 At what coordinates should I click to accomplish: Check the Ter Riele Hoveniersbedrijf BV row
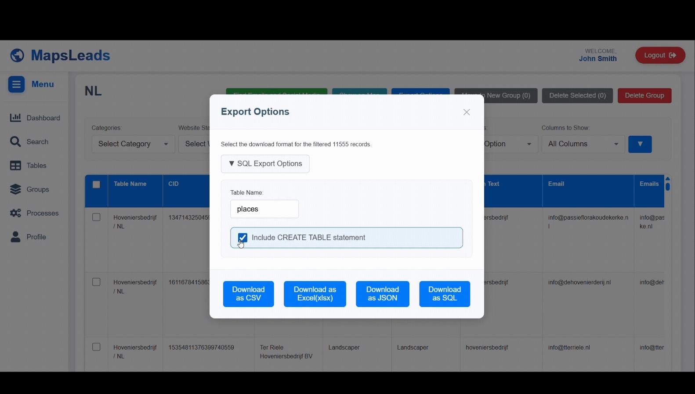click(96, 347)
